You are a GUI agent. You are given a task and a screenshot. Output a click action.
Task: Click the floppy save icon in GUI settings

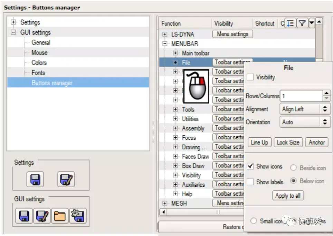(24, 216)
